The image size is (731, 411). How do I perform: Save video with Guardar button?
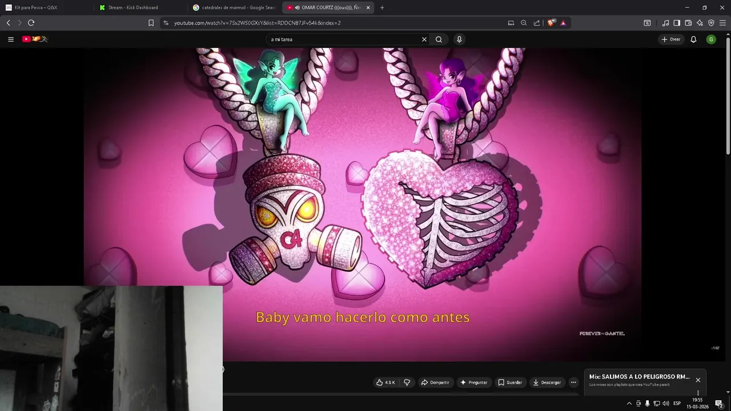[x=510, y=382]
